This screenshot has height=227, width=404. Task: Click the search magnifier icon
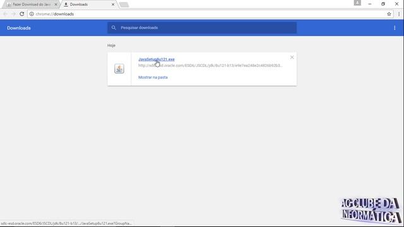pos(114,28)
